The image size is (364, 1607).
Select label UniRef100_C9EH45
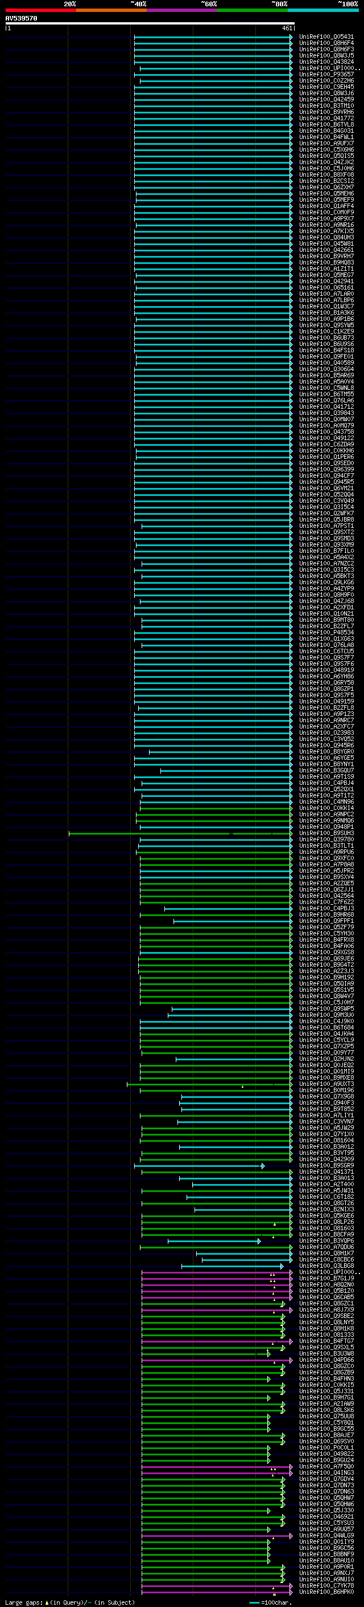[326, 87]
